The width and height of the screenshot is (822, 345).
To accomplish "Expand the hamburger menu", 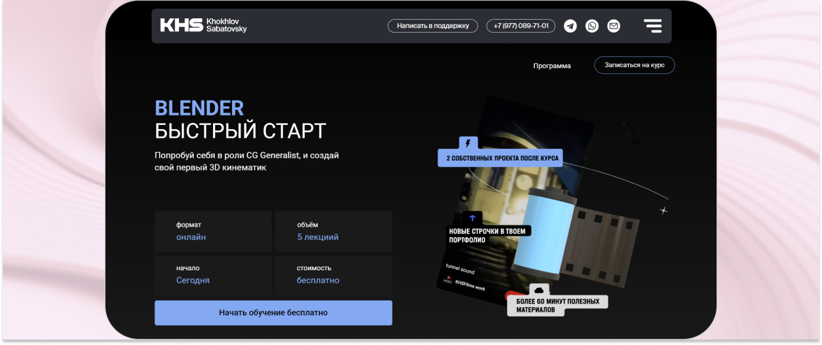I will coord(653,26).
